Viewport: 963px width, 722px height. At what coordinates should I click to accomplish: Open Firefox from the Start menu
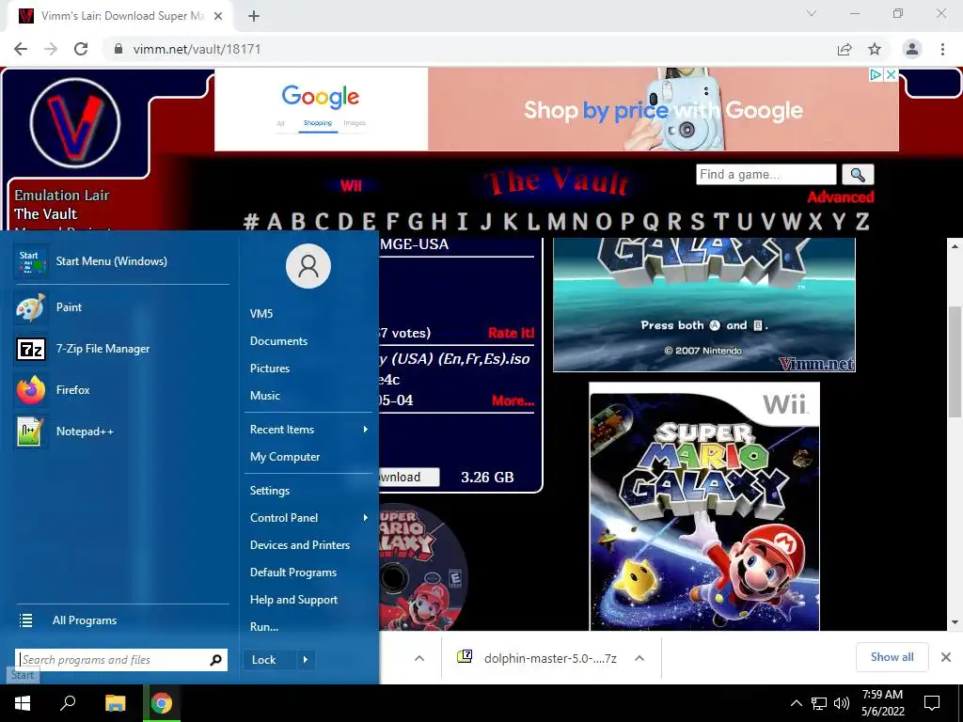click(121, 390)
